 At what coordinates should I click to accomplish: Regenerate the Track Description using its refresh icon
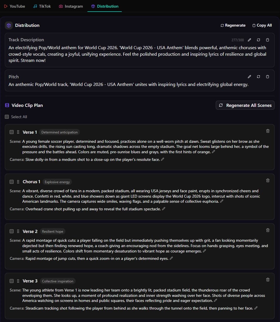click(x=258, y=40)
